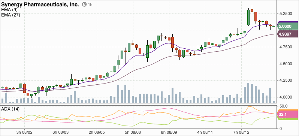
Task: Click the 4.9397 EMA value tag
Action: [287, 34]
